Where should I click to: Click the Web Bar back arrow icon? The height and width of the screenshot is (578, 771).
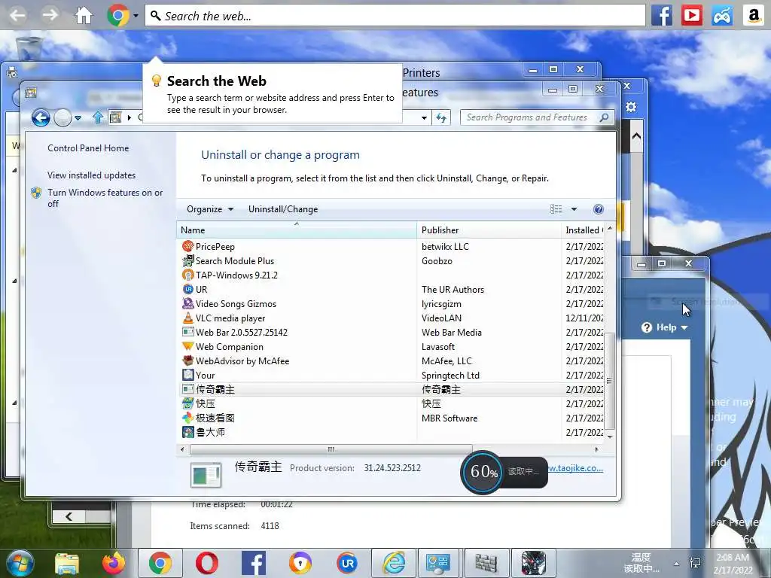tap(18, 15)
